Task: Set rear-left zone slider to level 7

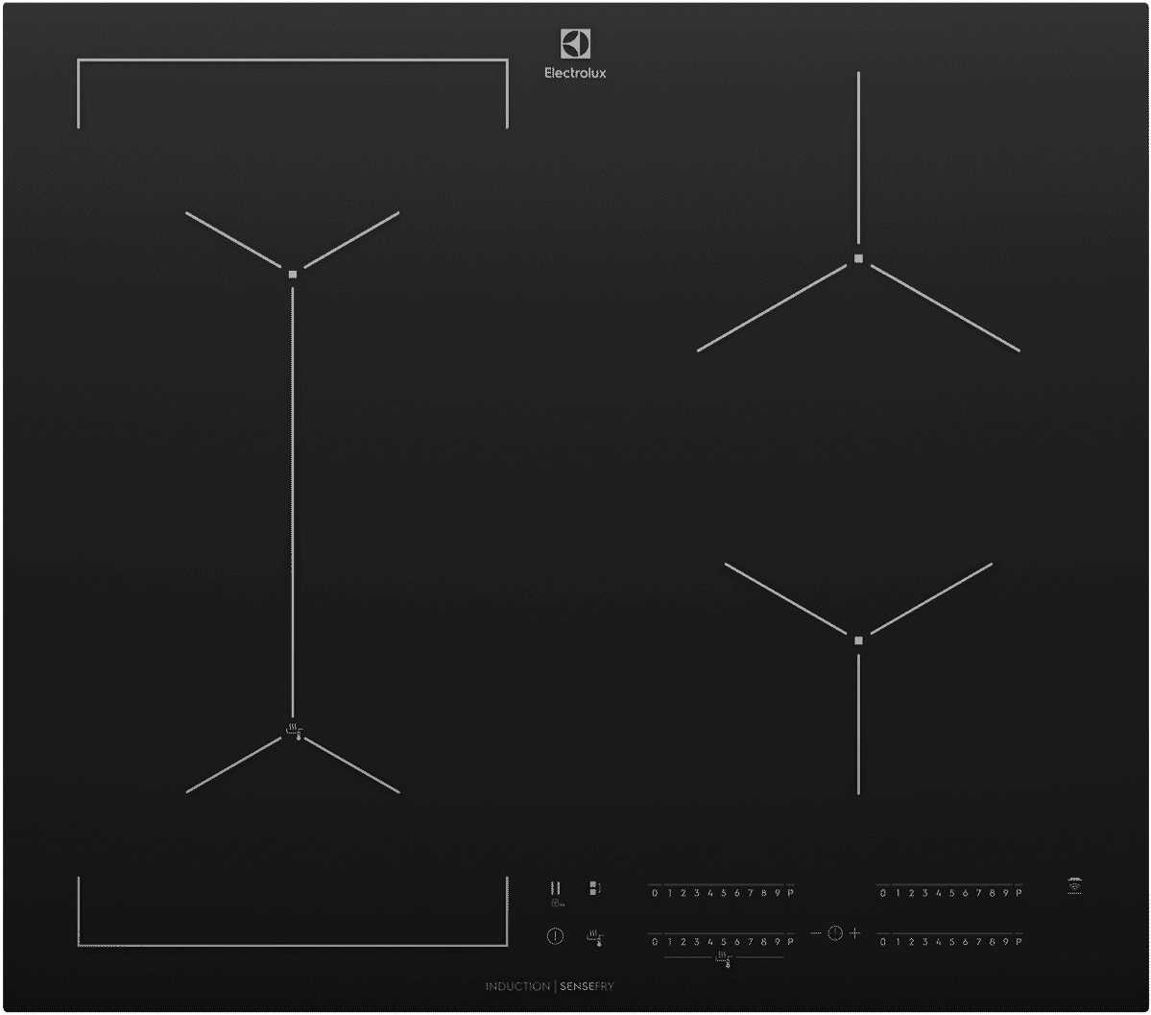Action: tap(751, 893)
